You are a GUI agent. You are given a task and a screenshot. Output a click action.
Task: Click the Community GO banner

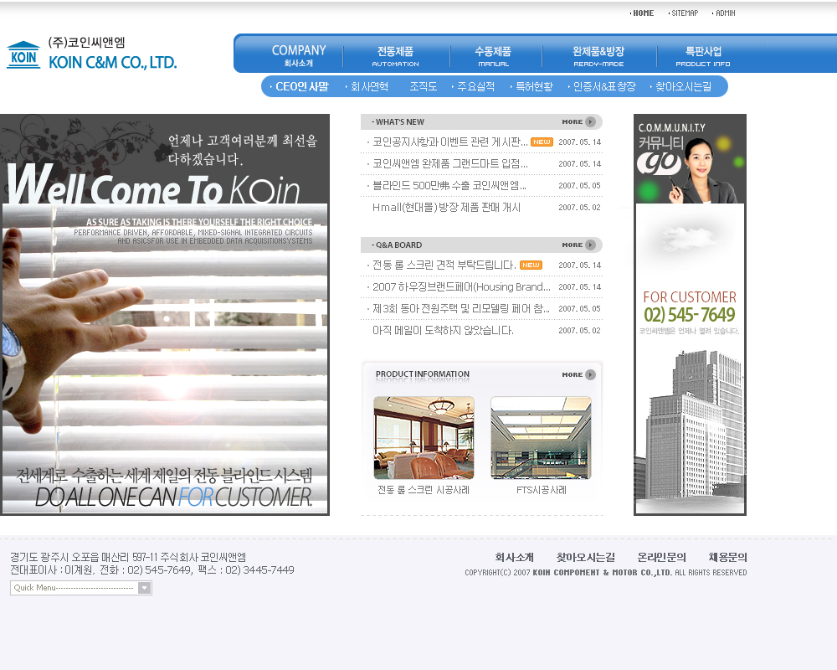[689, 159]
